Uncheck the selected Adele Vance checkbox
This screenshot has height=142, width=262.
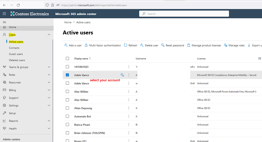(67, 75)
